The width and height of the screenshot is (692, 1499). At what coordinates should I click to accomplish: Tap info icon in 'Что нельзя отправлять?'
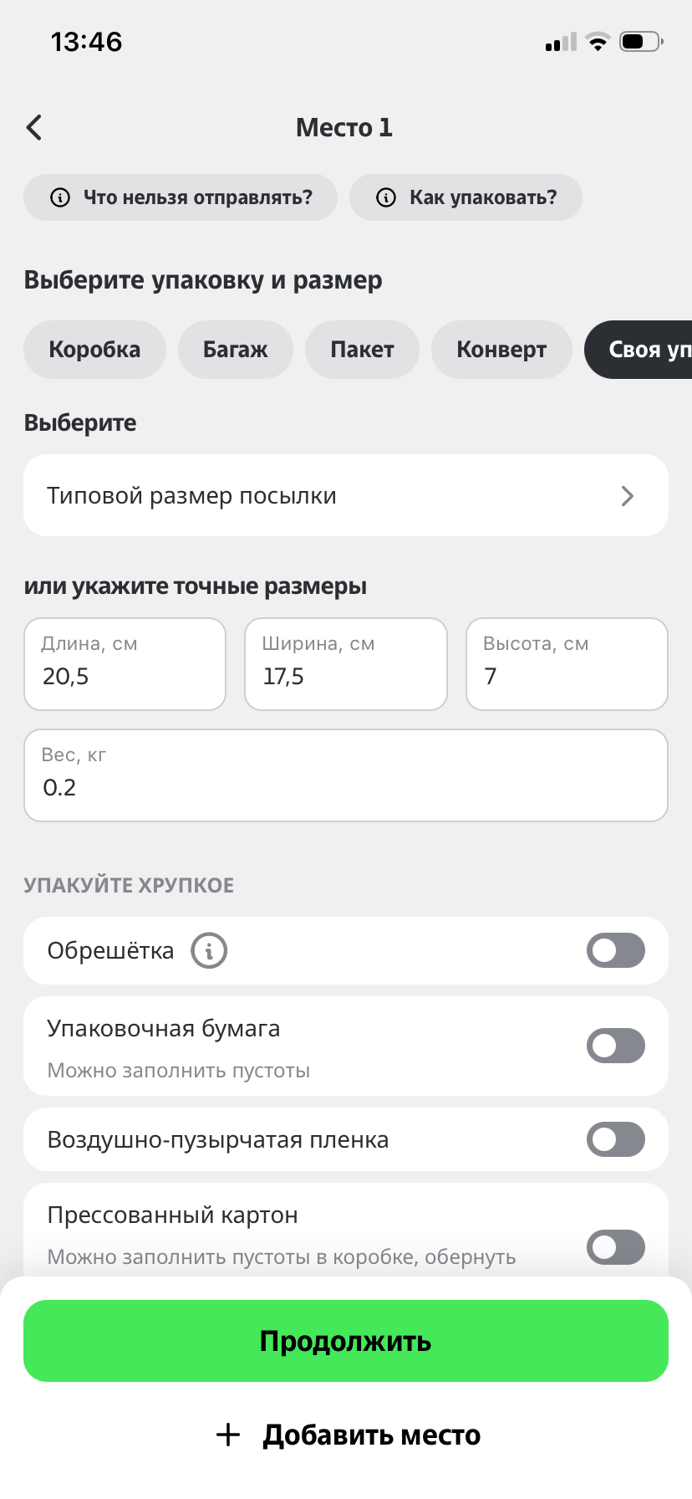(60, 197)
